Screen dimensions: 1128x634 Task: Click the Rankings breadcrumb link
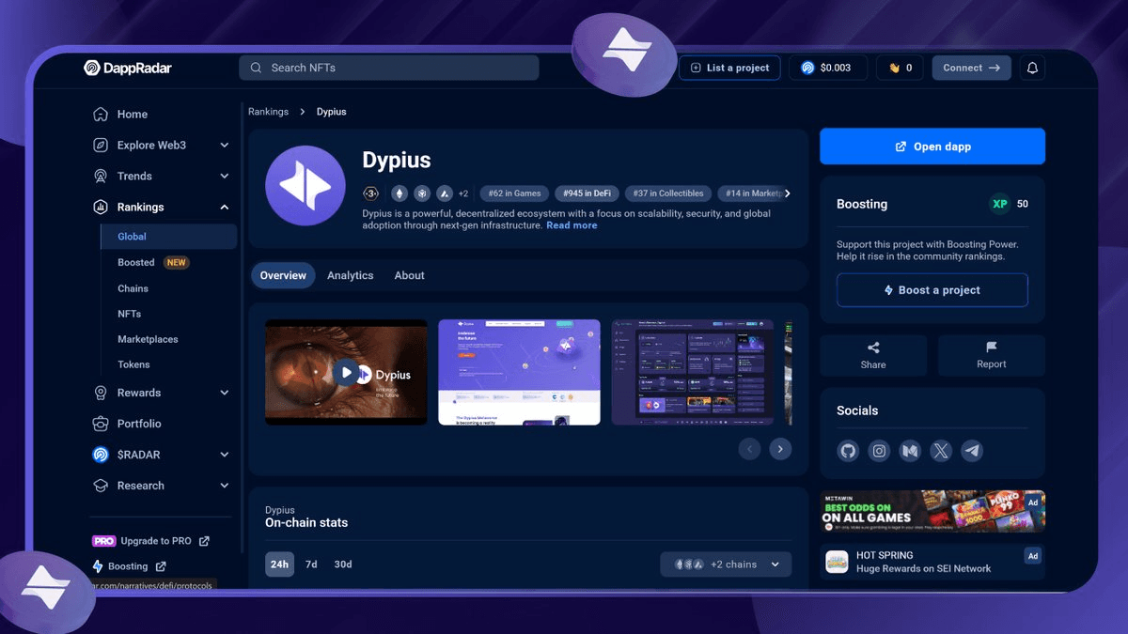point(268,112)
